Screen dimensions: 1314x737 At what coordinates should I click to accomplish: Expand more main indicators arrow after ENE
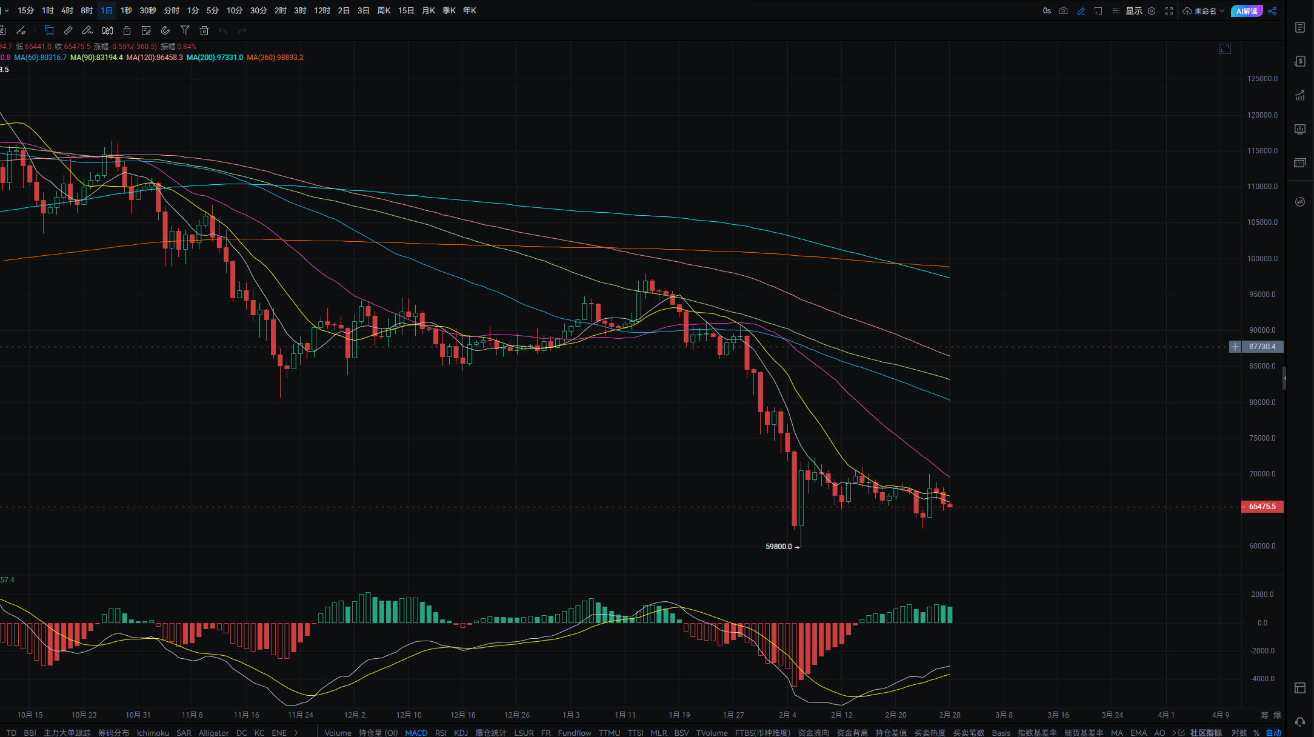[296, 733]
